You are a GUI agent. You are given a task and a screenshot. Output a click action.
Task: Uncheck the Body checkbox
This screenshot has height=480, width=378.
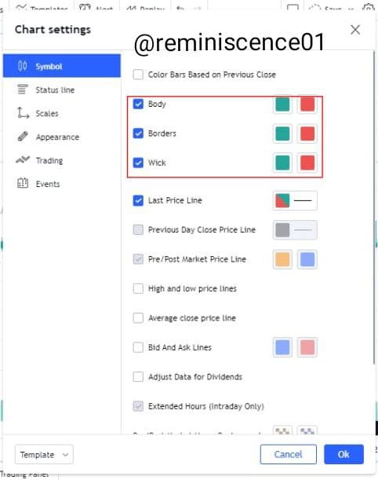(138, 104)
